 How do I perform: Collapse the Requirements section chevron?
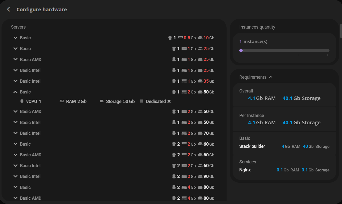(x=271, y=77)
